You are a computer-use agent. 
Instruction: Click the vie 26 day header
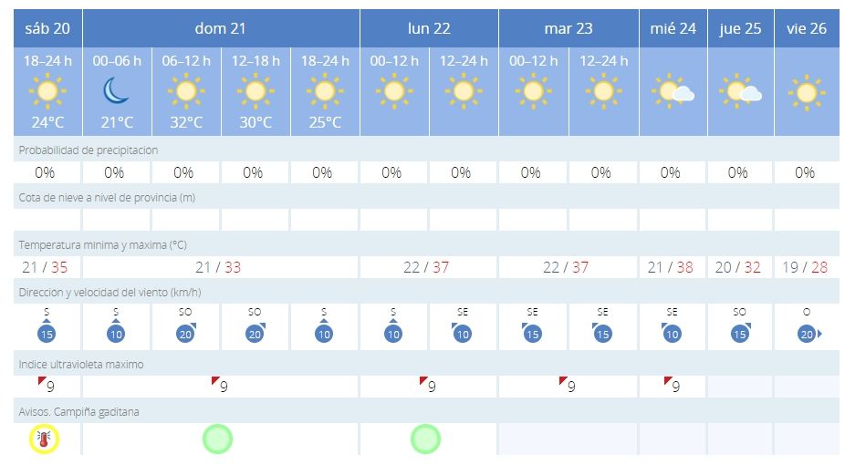click(x=806, y=28)
